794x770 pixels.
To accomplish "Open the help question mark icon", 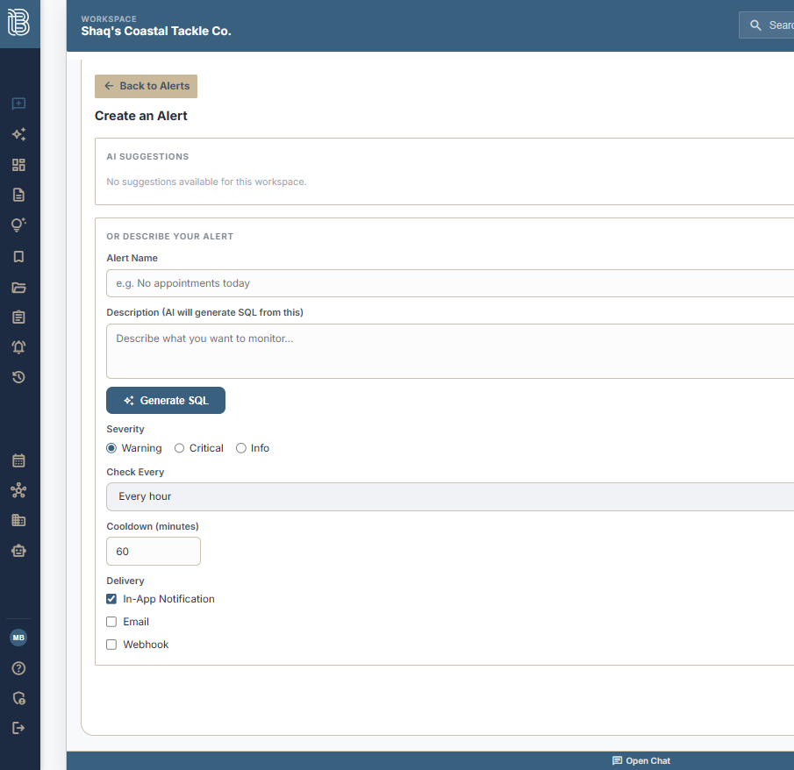I will coord(18,668).
